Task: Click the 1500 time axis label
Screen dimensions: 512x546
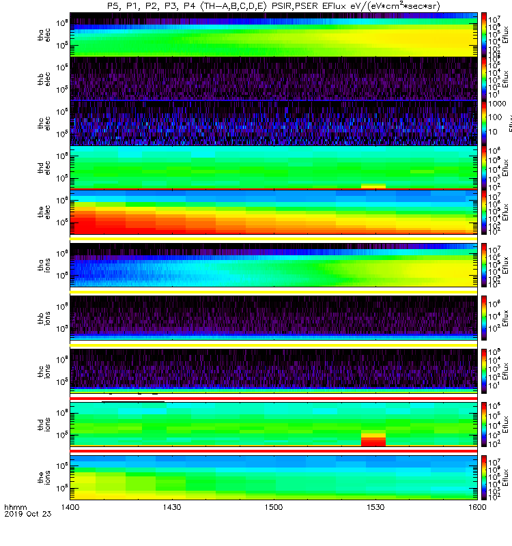Action: [274, 507]
